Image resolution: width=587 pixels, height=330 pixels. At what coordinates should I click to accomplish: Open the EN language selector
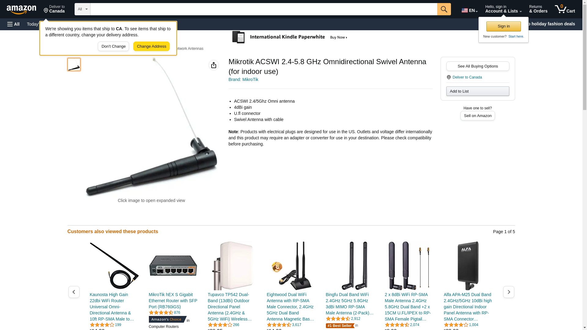coord(470,10)
